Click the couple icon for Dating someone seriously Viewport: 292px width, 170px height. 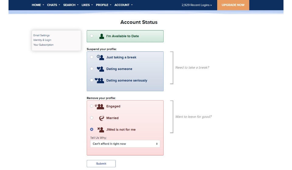pos(99,80)
